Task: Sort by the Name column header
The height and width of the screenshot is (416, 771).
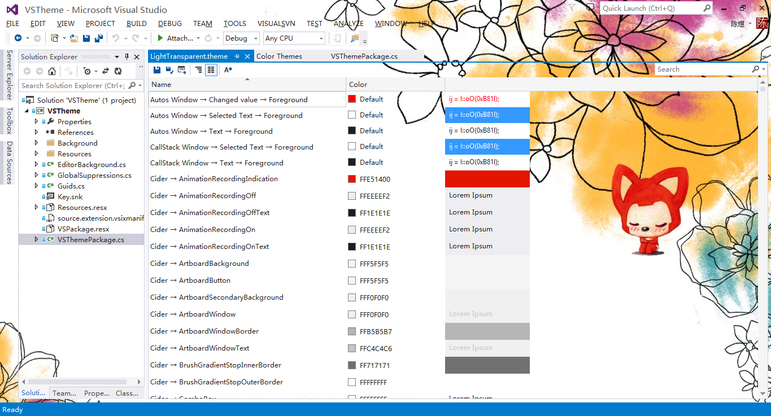Action: point(247,84)
